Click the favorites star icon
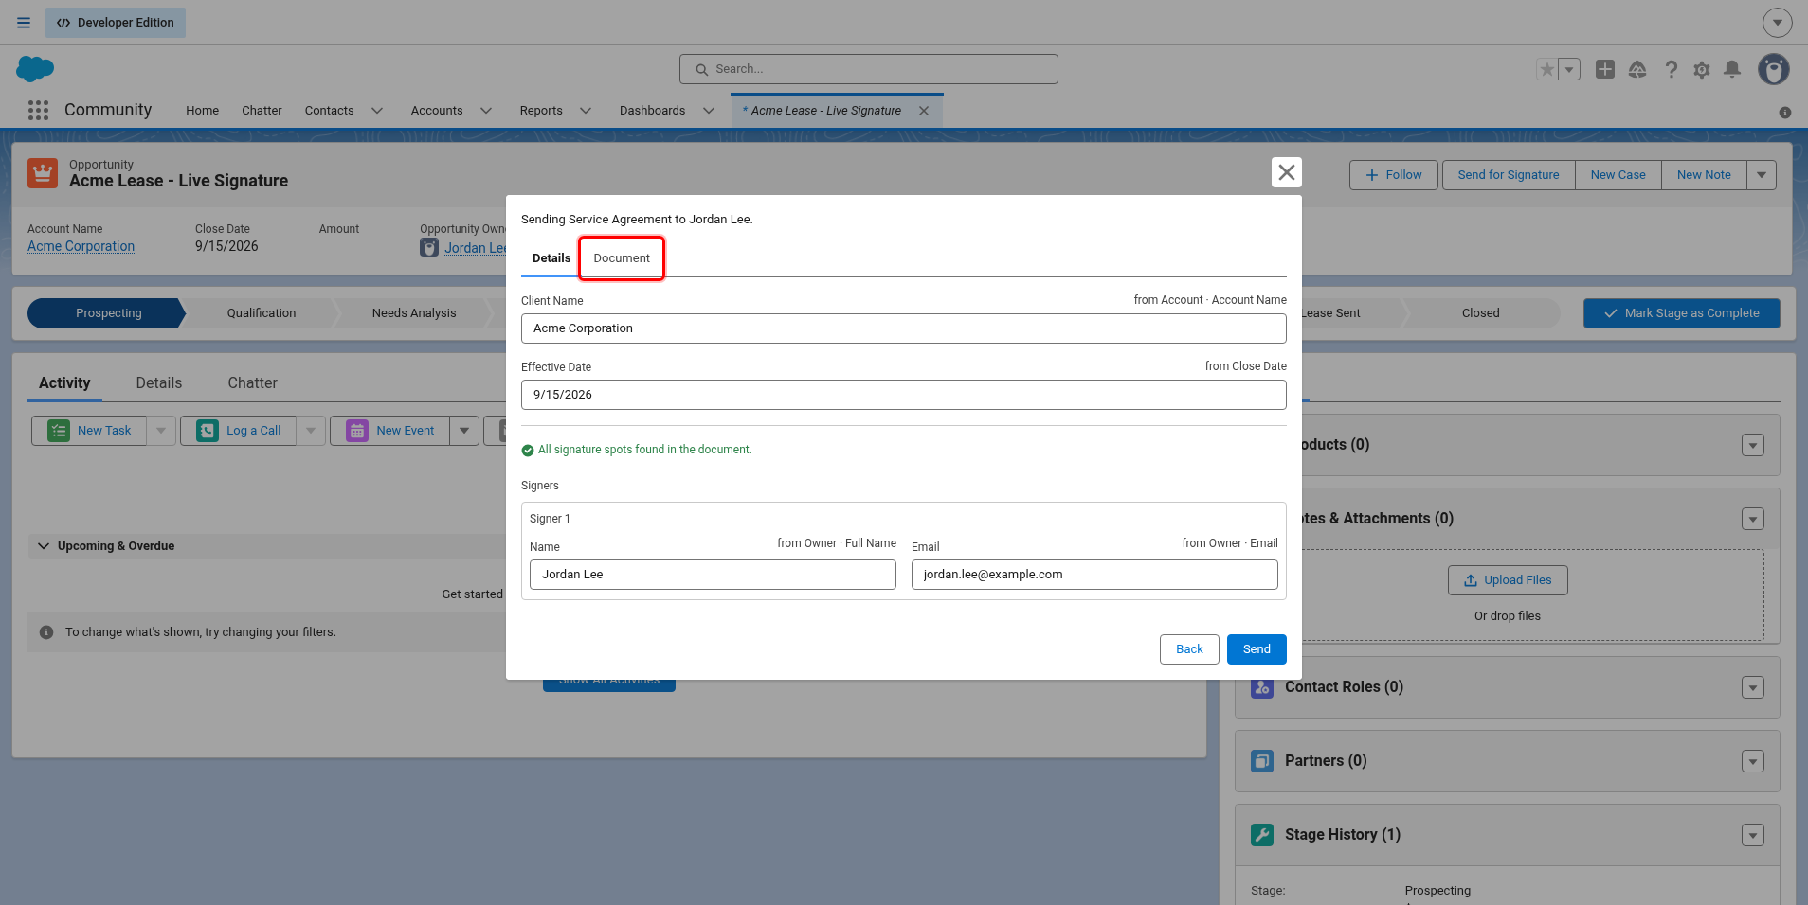Viewport: 1808px width, 905px height. pos(1547,69)
